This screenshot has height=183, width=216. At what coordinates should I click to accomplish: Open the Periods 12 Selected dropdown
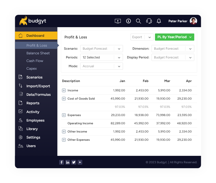coord(102,57)
